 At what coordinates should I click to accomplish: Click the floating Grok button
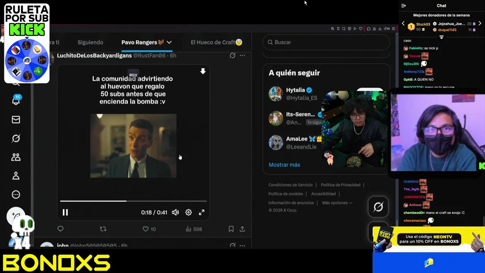coord(378,207)
